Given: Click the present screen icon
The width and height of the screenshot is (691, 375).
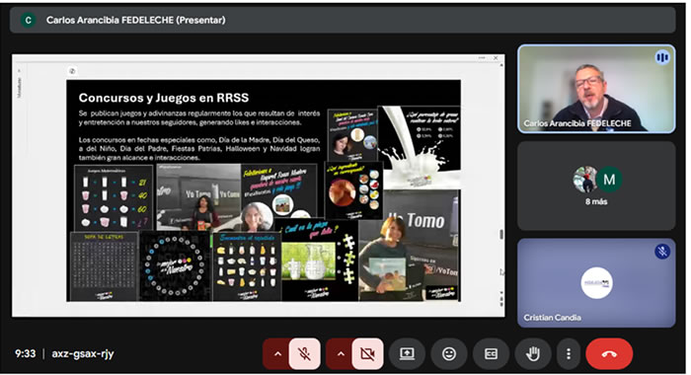Looking at the screenshot, I should 407,353.
